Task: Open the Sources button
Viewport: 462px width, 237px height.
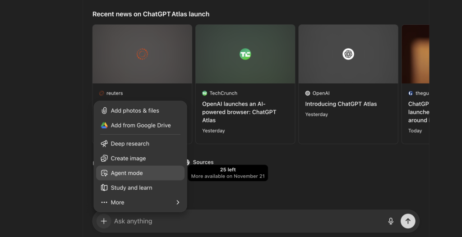Action: click(203, 162)
